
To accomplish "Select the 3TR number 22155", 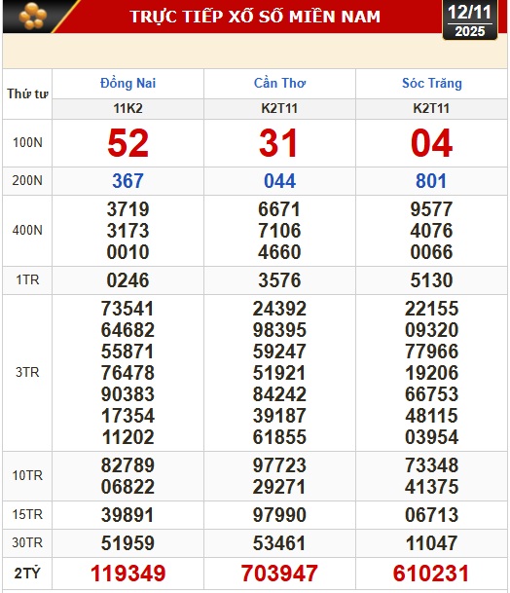I will tap(431, 309).
